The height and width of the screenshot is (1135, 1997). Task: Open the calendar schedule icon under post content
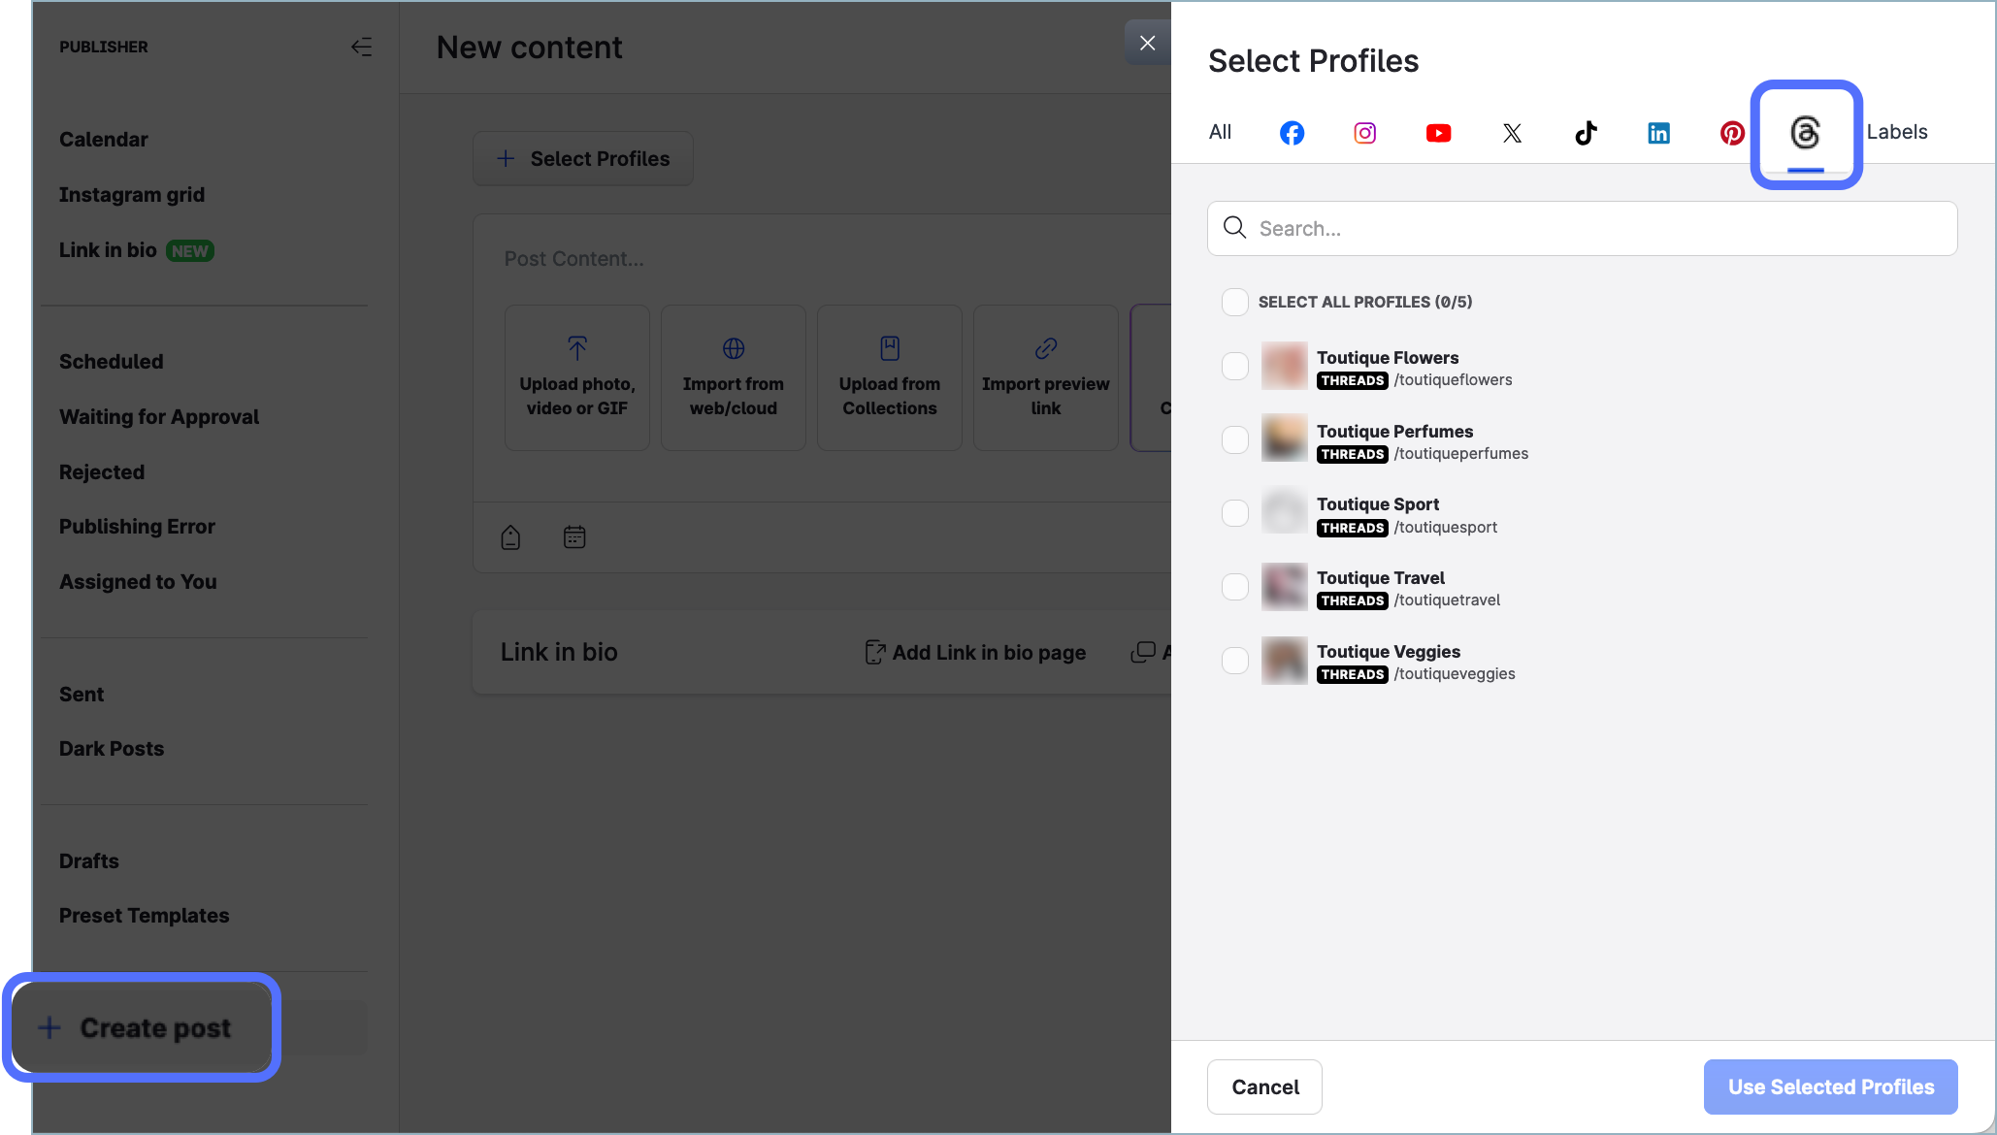574,536
